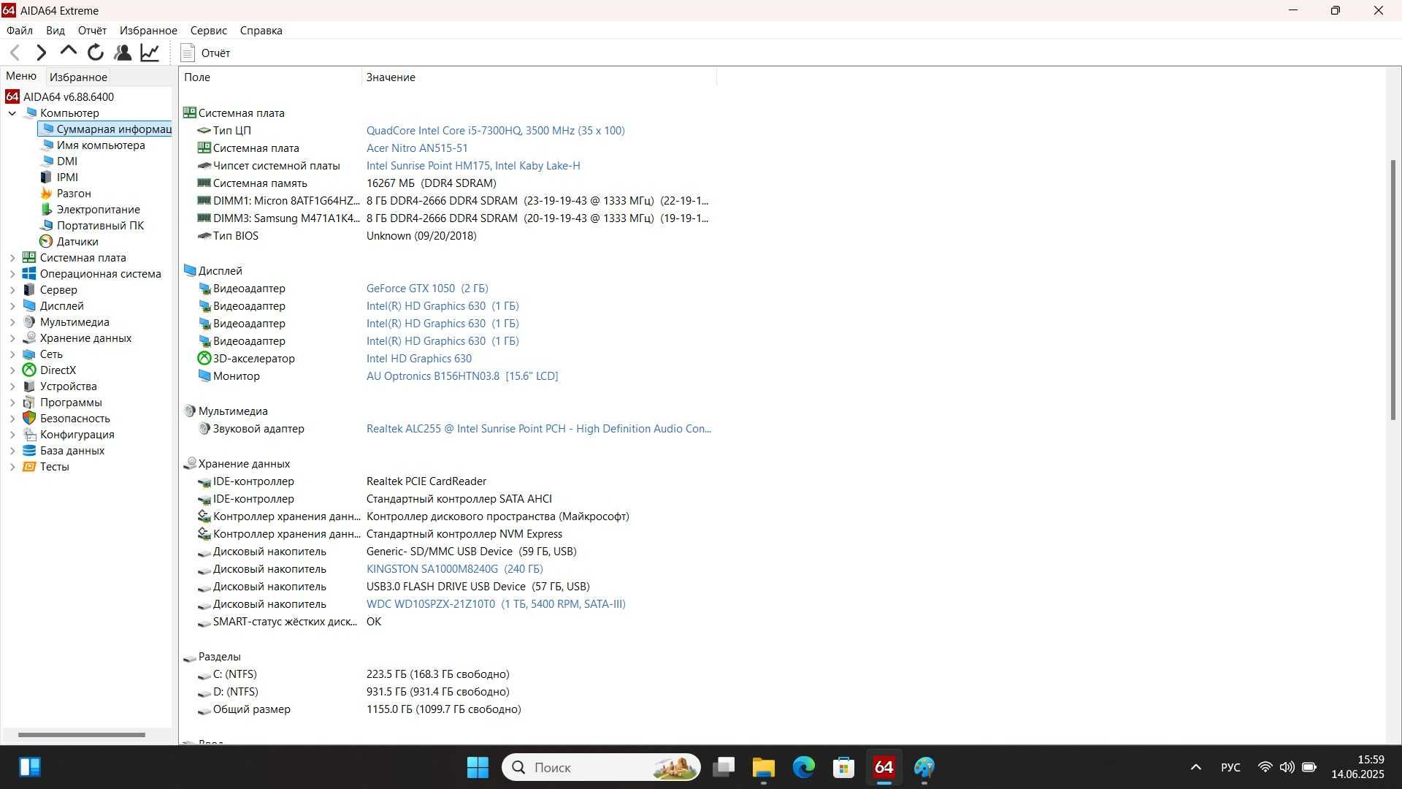Go back with the left arrow toolbar icon
The width and height of the screenshot is (1402, 789).
(15, 53)
